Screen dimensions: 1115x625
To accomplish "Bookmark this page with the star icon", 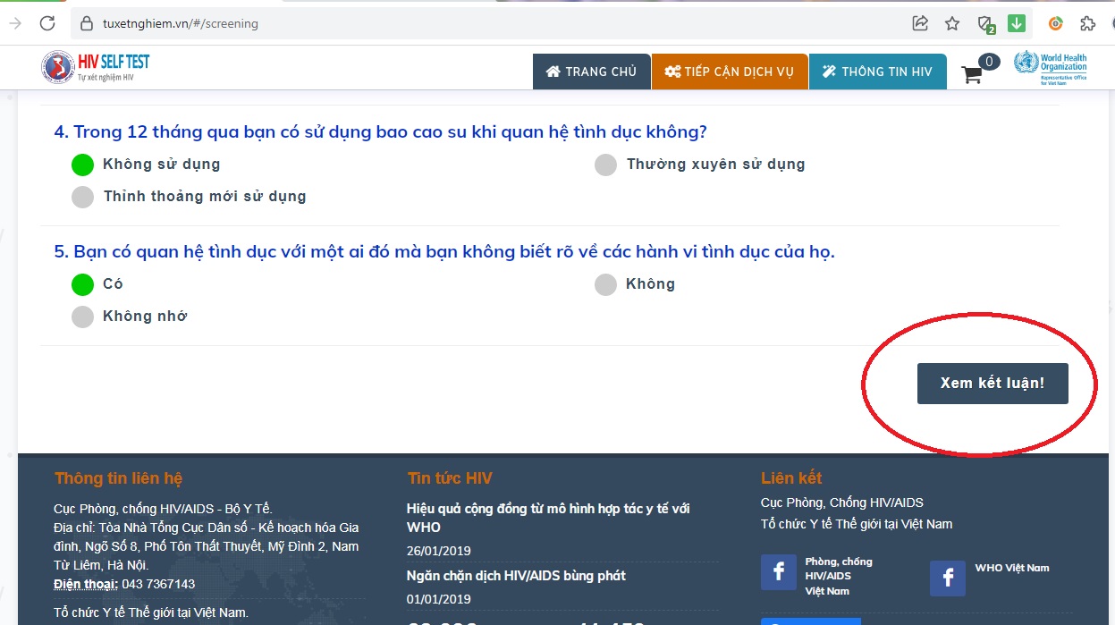I will point(952,23).
